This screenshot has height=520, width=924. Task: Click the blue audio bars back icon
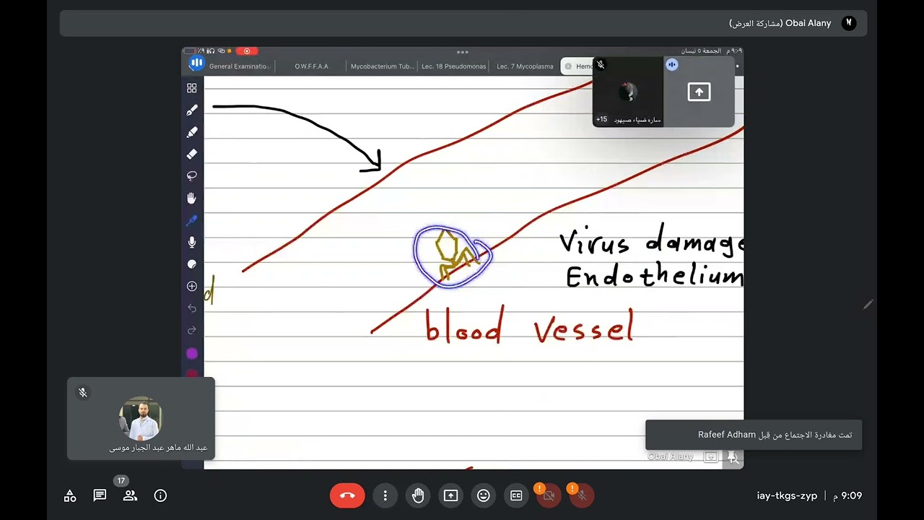pyautogui.click(x=196, y=63)
